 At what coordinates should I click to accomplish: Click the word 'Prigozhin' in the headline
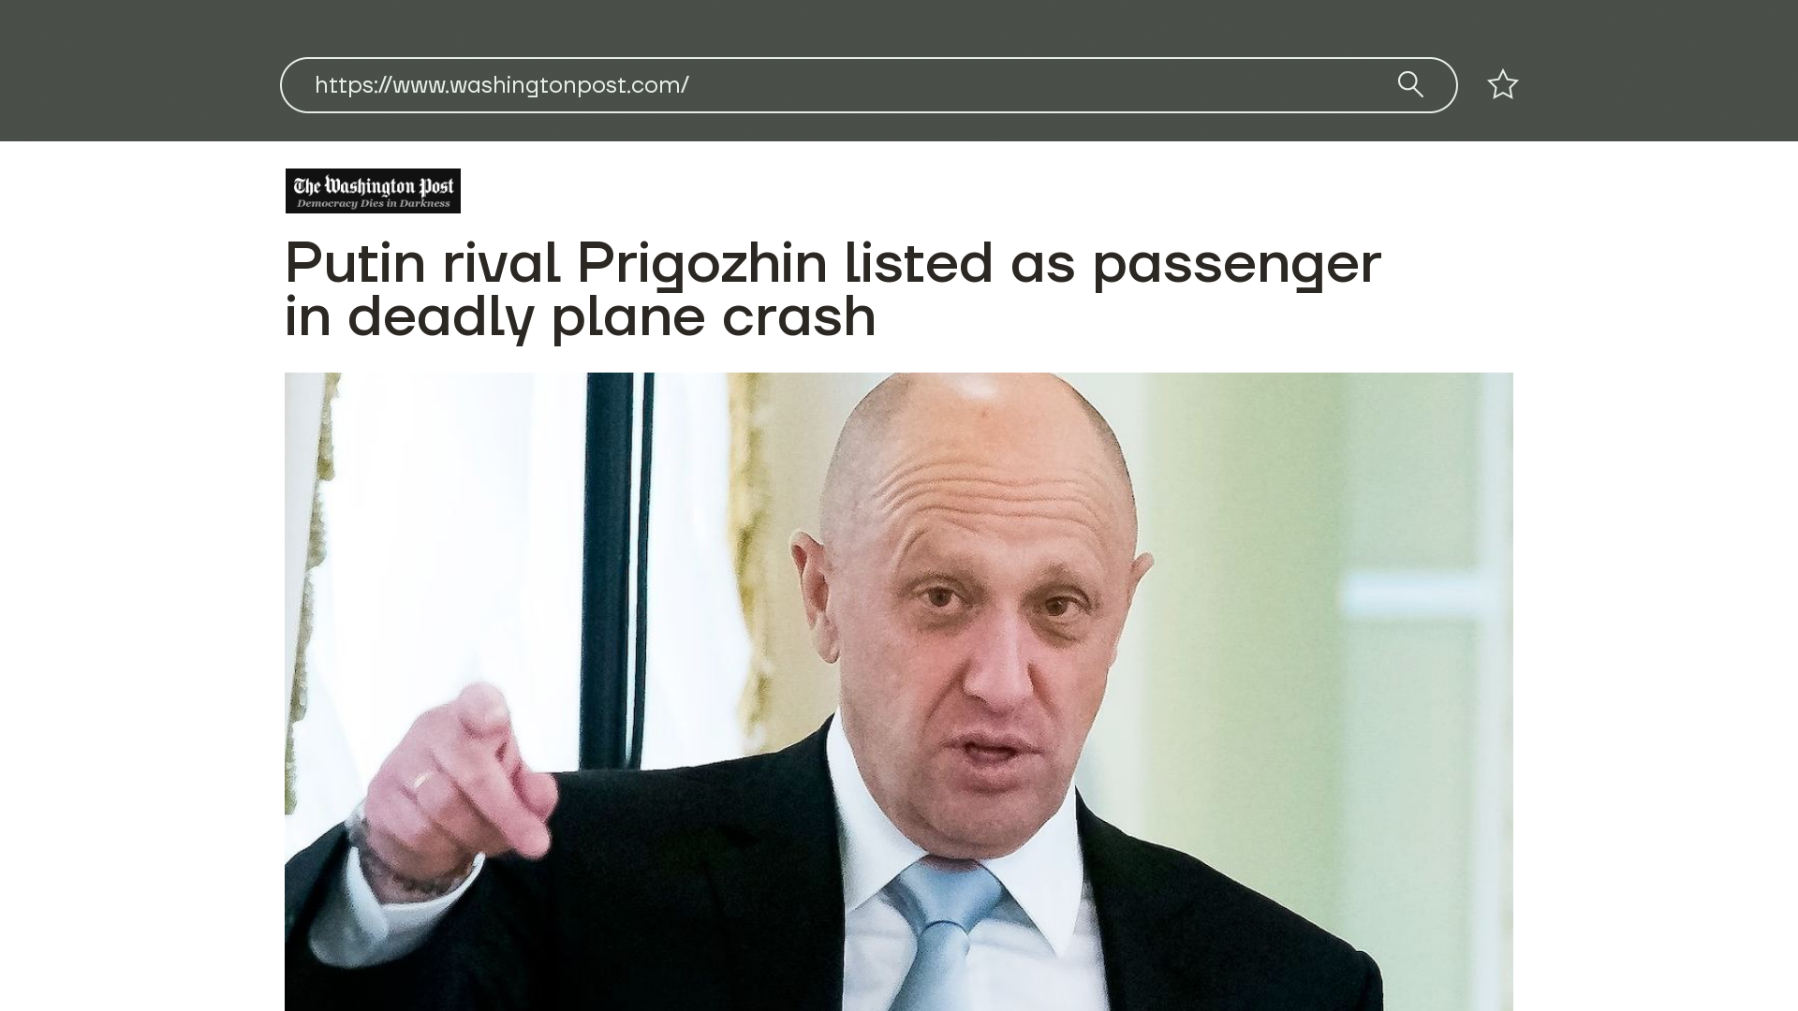701,263
